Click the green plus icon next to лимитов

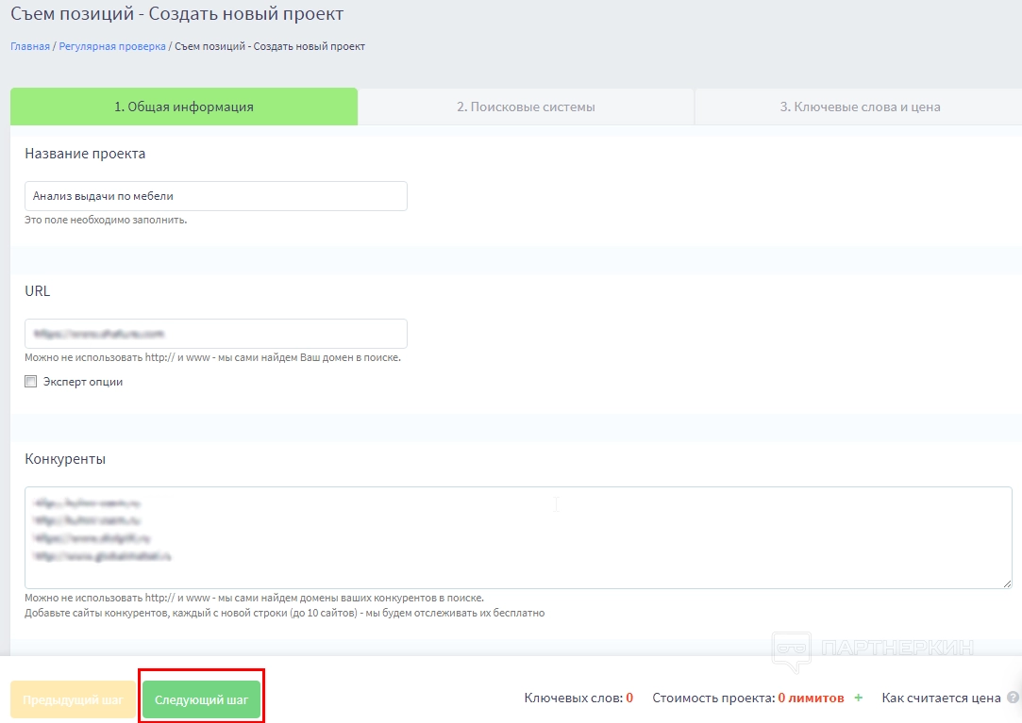[x=859, y=698]
